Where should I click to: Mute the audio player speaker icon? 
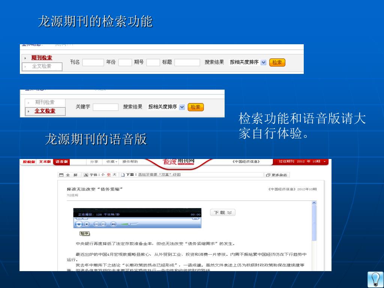tap(113, 224)
